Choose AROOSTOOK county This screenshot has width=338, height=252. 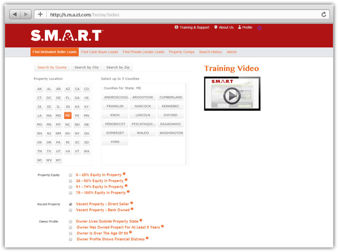click(x=143, y=97)
